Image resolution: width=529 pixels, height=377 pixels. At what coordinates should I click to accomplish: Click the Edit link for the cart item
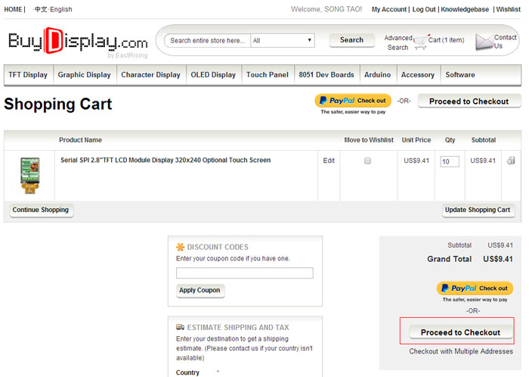pos(329,160)
